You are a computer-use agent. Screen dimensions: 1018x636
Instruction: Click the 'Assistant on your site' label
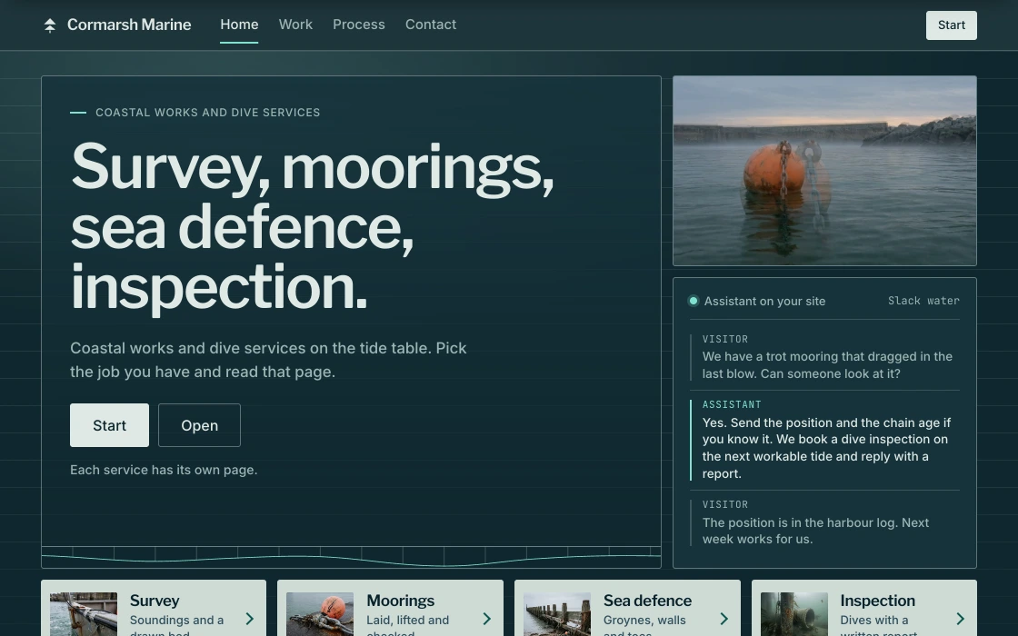coord(764,301)
